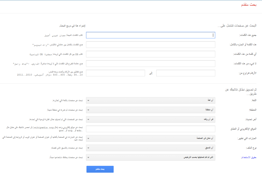Open the "أي منطقة" region dropdown
This screenshot has width=262, height=174.
click(151, 110)
